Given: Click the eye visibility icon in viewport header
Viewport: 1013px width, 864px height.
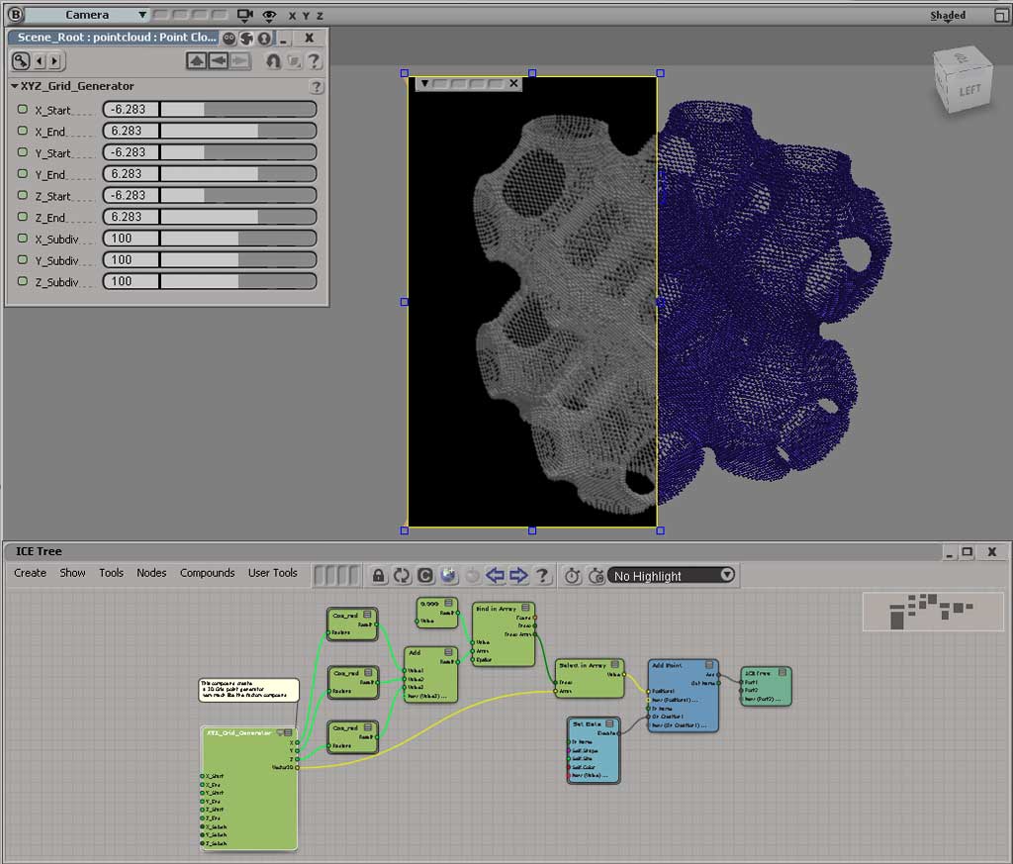Looking at the screenshot, I should [x=268, y=15].
